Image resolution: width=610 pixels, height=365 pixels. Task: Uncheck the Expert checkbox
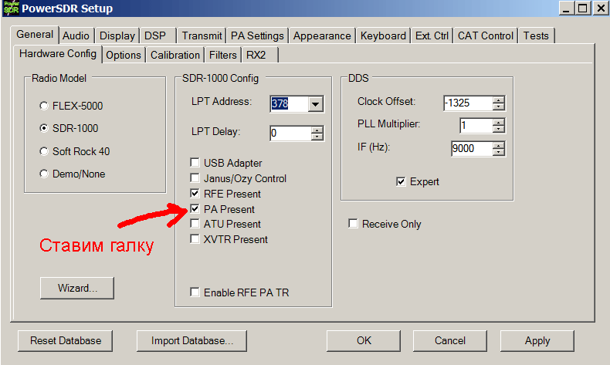[401, 181]
